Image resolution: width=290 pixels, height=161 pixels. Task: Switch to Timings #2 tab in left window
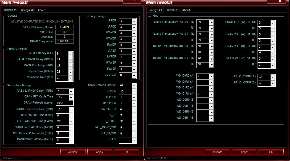pyautogui.click(x=27, y=10)
